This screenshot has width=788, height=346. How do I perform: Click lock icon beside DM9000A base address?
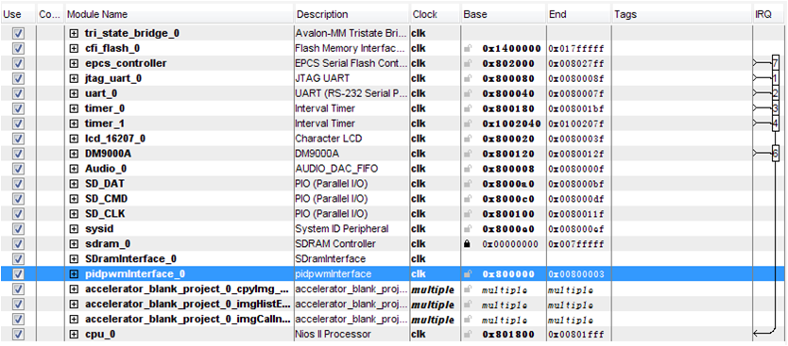pyautogui.click(x=468, y=154)
